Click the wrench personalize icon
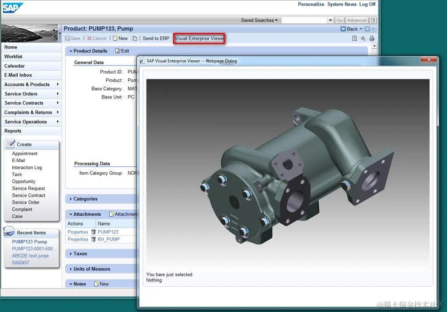The width and height of the screenshot is (447, 312). pos(363,38)
